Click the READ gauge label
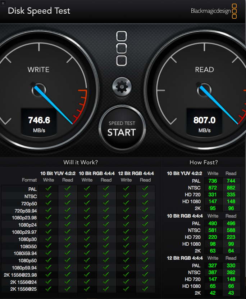Screen dimensions: 246x299 point(205,70)
